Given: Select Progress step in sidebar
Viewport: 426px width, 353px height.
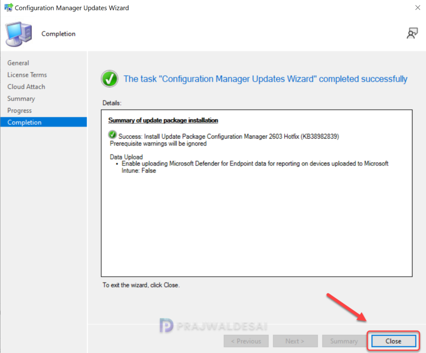Looking at the screenshot, I should coord(20,110).
